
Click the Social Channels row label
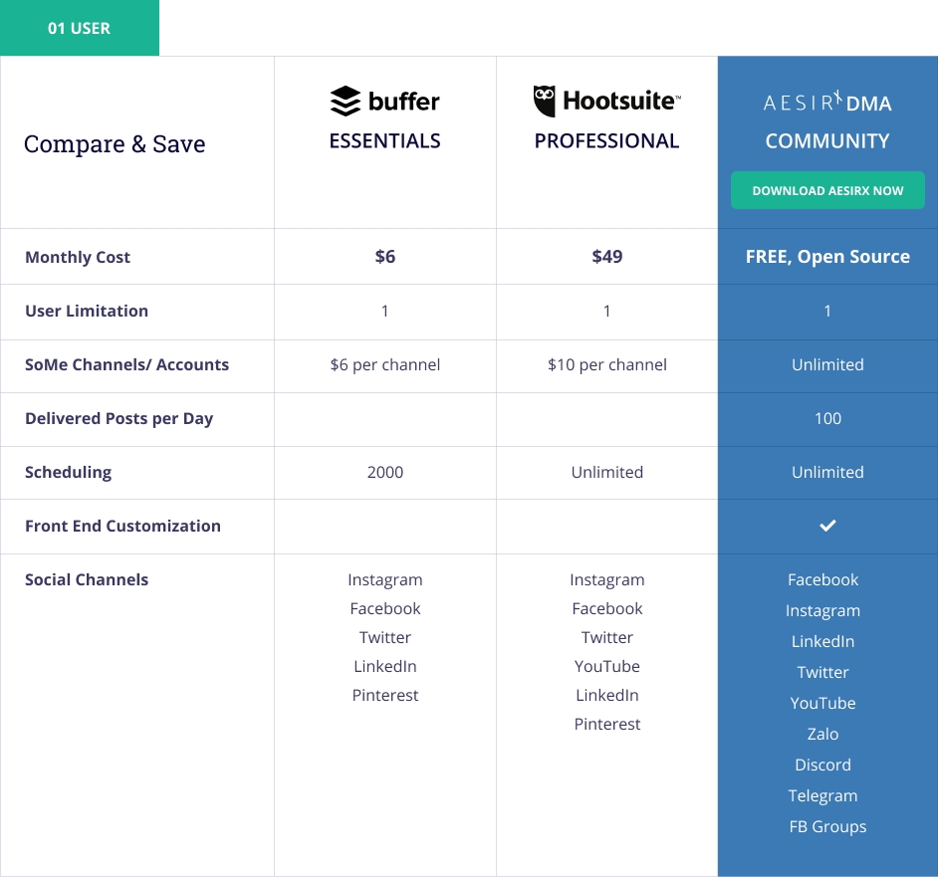point(87,579)
